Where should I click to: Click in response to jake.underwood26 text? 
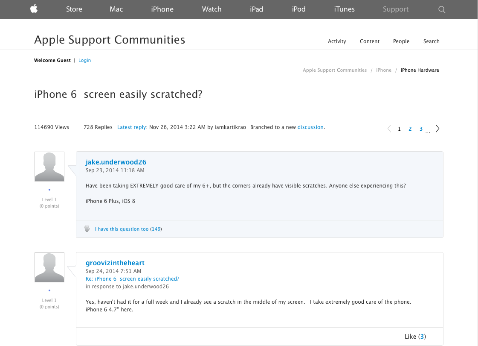click(127, 287)
